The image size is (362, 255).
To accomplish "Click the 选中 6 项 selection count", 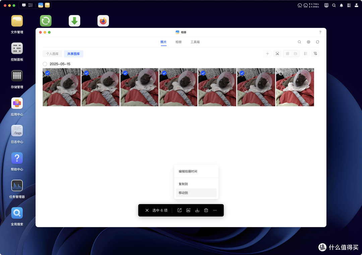I will 160,210.
